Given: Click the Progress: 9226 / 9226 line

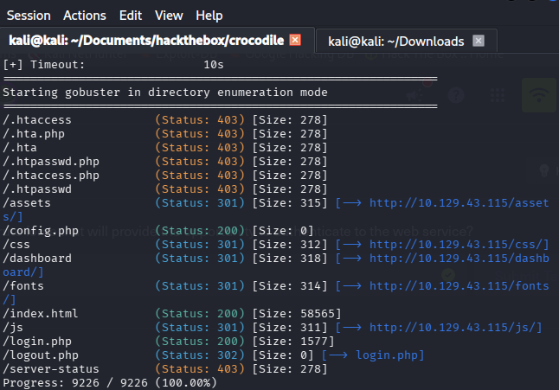Looking at the screenshot, I should 110,383.
